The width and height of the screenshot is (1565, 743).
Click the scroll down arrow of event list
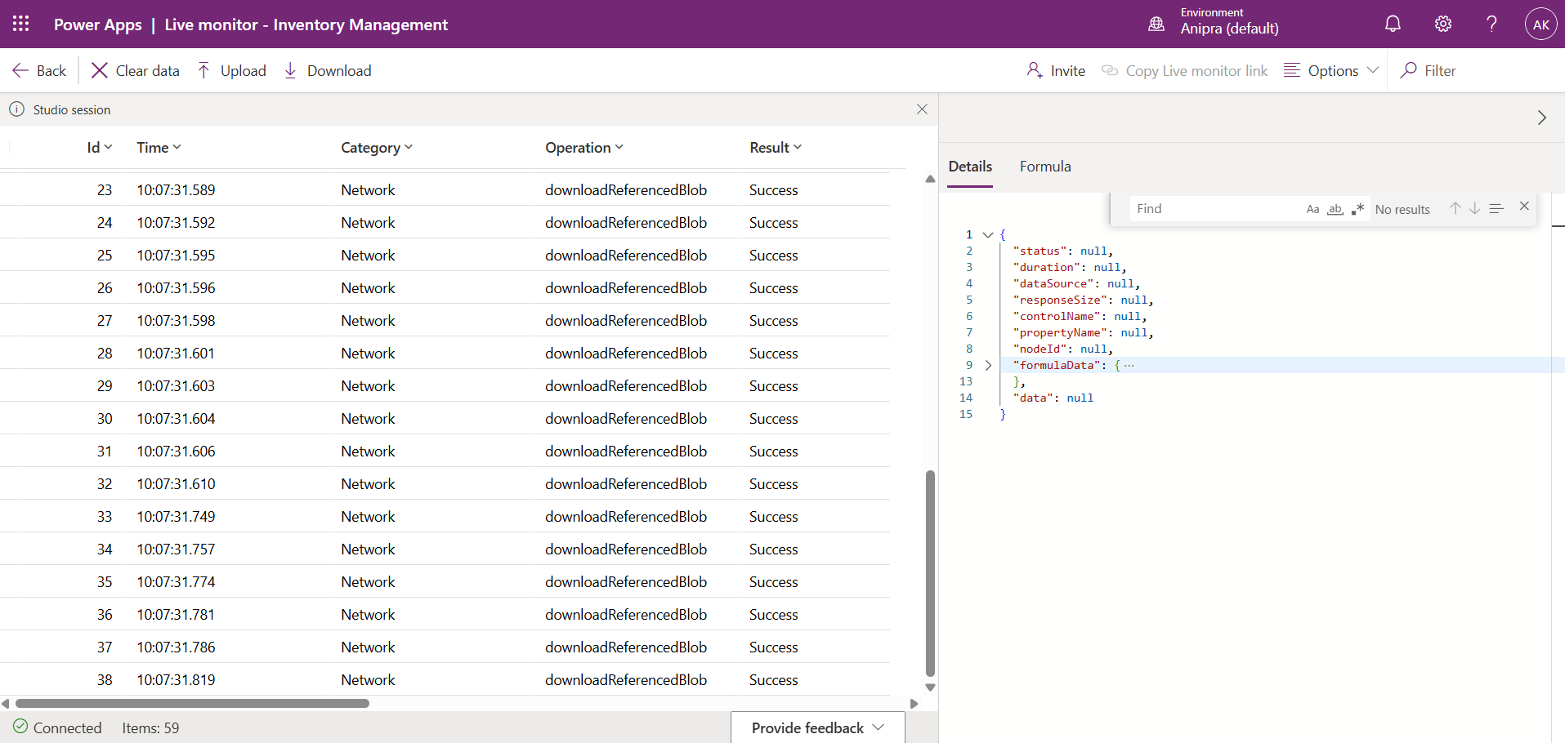tap(930, 687)
